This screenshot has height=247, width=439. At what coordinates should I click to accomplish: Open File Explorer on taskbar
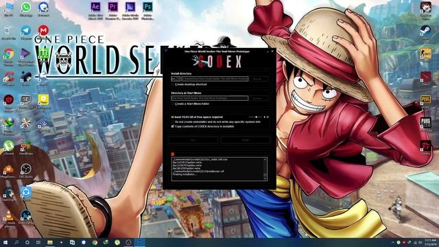[x=50, y=242]
